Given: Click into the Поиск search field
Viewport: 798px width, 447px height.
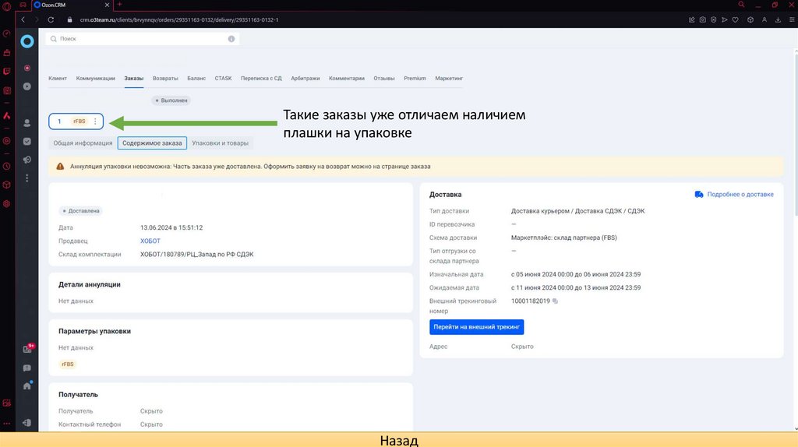Looking at the screenshot, I should pyautogui.click(x=142, y=39).
